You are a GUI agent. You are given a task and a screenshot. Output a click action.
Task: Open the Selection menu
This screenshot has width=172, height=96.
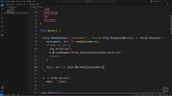coord(13,1)
